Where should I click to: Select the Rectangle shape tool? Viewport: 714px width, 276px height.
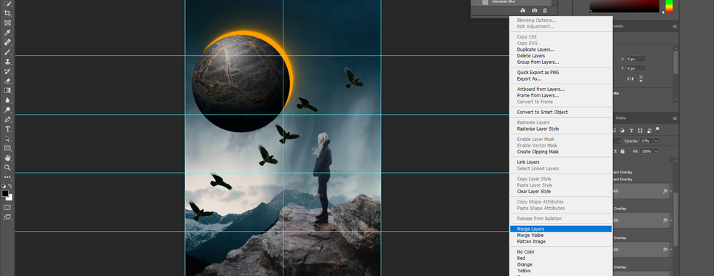(7, 148)
